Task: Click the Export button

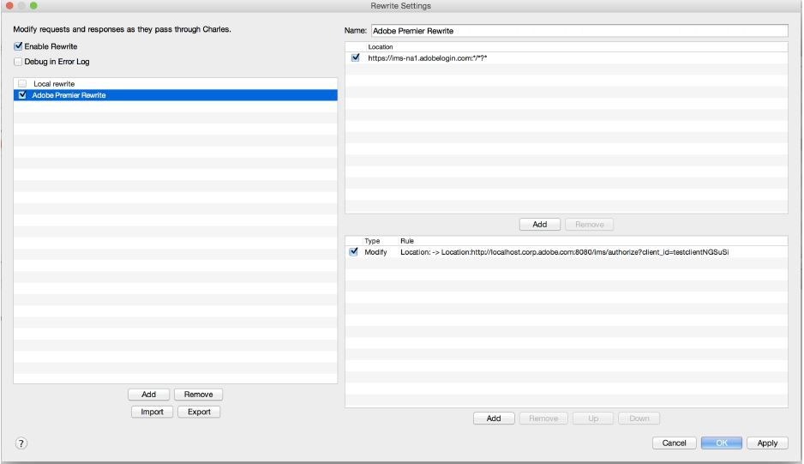Action: (199, 412)
